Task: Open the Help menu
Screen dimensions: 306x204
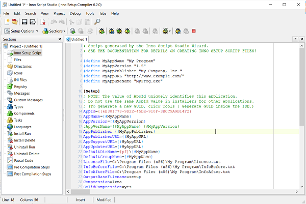Action: pyautogui.click(x=115, y=13)
